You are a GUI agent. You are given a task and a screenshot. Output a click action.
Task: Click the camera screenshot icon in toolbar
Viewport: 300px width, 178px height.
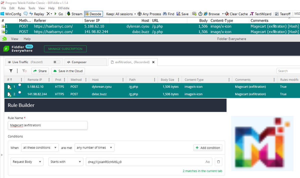195,14
